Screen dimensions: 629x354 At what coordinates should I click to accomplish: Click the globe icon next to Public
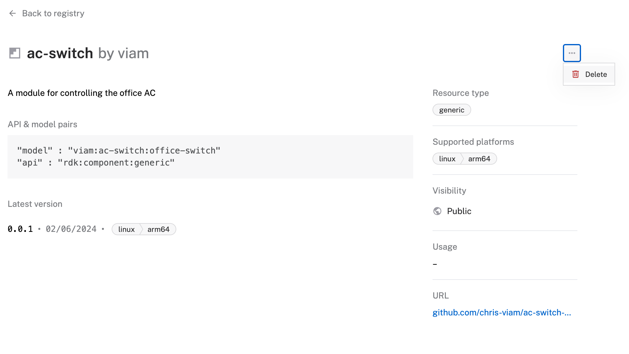pyautogui.click(x=437, y=211)
